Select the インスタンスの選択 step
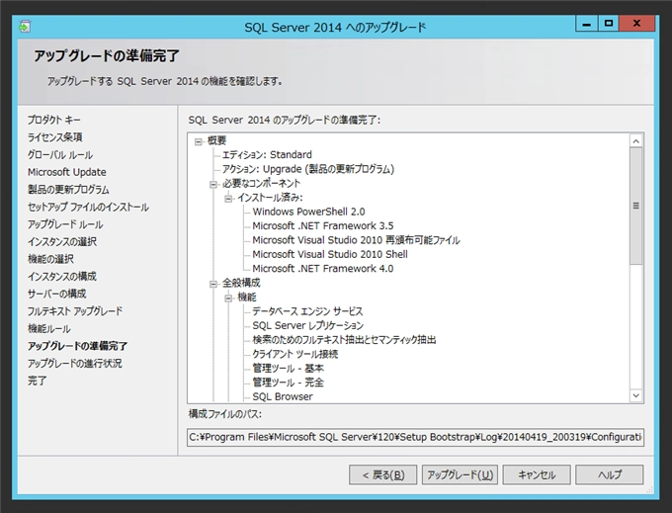672x513 pixels. pos(62,242)
